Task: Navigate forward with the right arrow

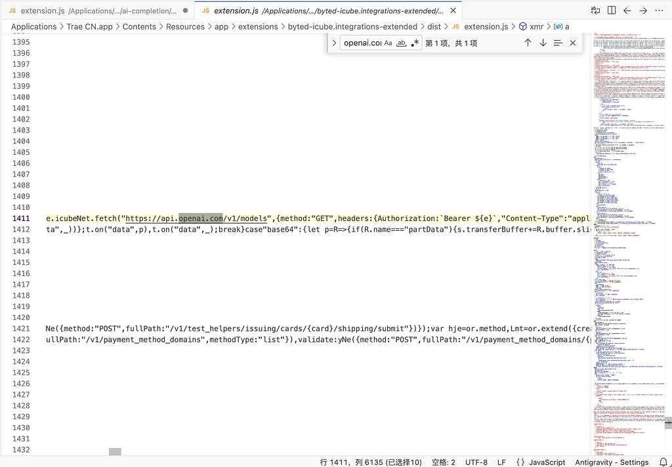Action: click(x=643, y=10)
